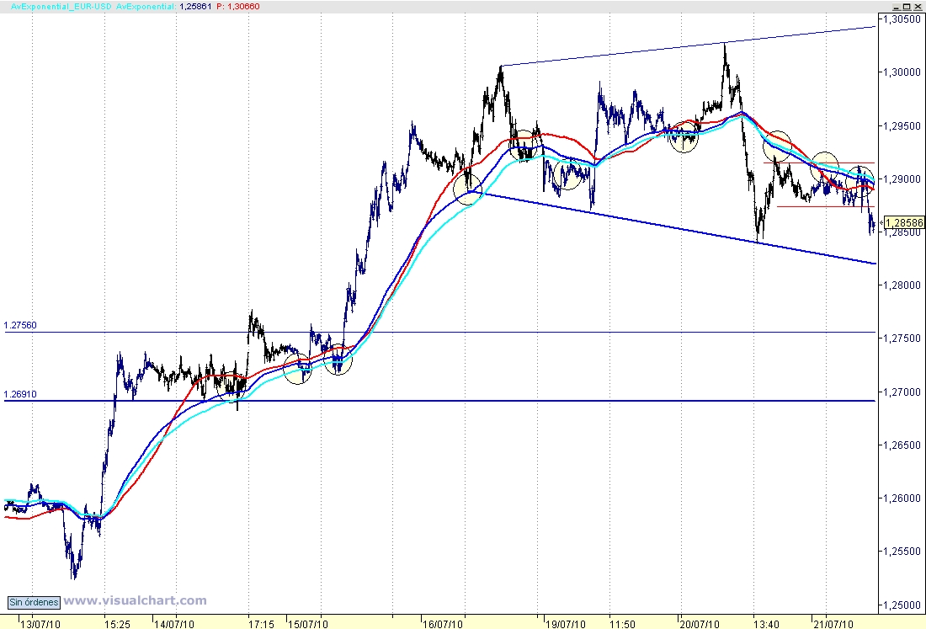Click the indicator value 1,25861
Screen dimensions: 926x629
coord(195,7)
